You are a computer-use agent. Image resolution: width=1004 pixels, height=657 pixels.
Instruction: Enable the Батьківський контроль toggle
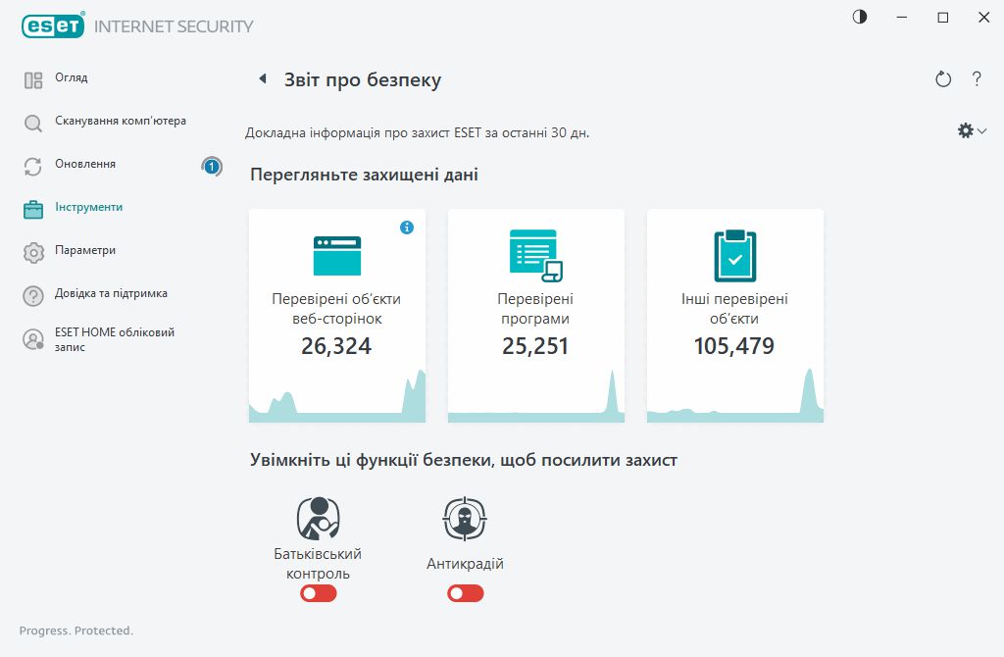319,593
